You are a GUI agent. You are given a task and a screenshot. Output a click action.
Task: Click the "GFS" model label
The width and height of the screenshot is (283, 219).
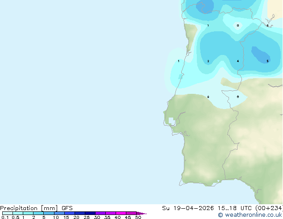pos(67,208)
